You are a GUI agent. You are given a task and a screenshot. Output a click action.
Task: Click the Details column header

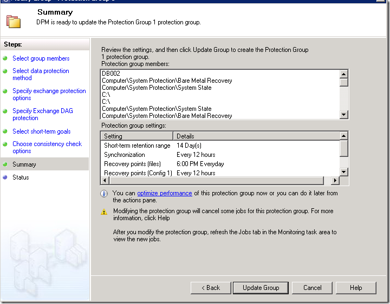[x=256, y=136]
